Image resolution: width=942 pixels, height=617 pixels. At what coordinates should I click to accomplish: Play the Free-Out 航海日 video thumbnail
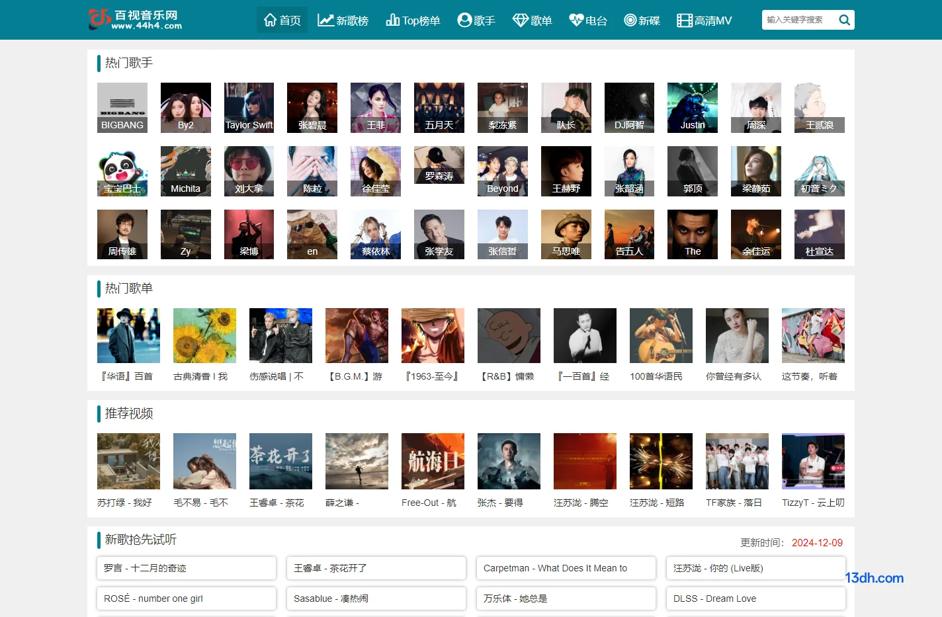pos(433,461)
